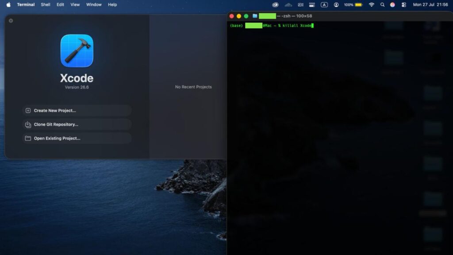Image resolution: width=453 pixels, height=255 pixels.
Task: Click the user account menu bar icon
Action: click(x=336, y=4)
